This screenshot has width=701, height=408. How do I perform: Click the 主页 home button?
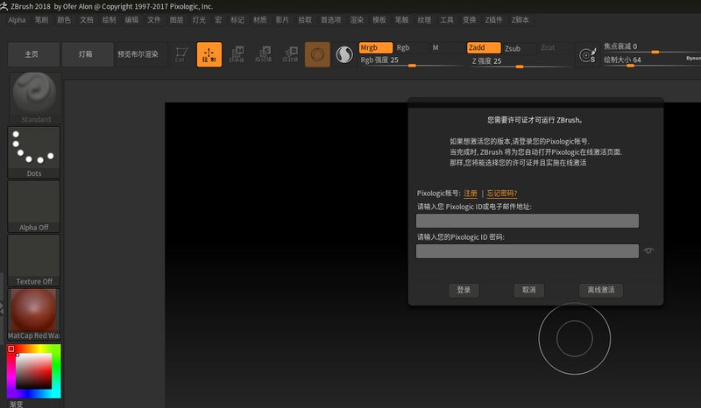(x=33, y=54)
